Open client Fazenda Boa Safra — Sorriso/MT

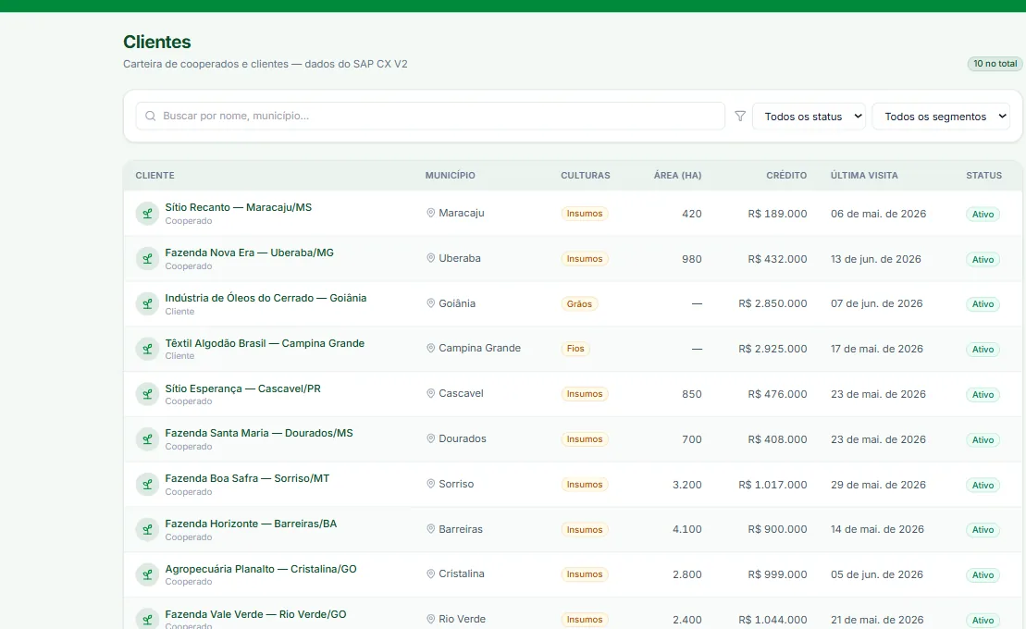click(247, 478)
